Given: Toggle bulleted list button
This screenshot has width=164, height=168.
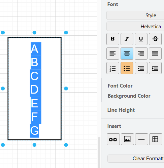Looking at the screenshot, I should (x=127, y=68).
